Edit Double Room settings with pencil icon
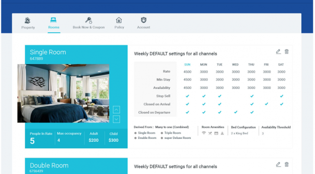315x174 pixels. click(x=278, y=164)
